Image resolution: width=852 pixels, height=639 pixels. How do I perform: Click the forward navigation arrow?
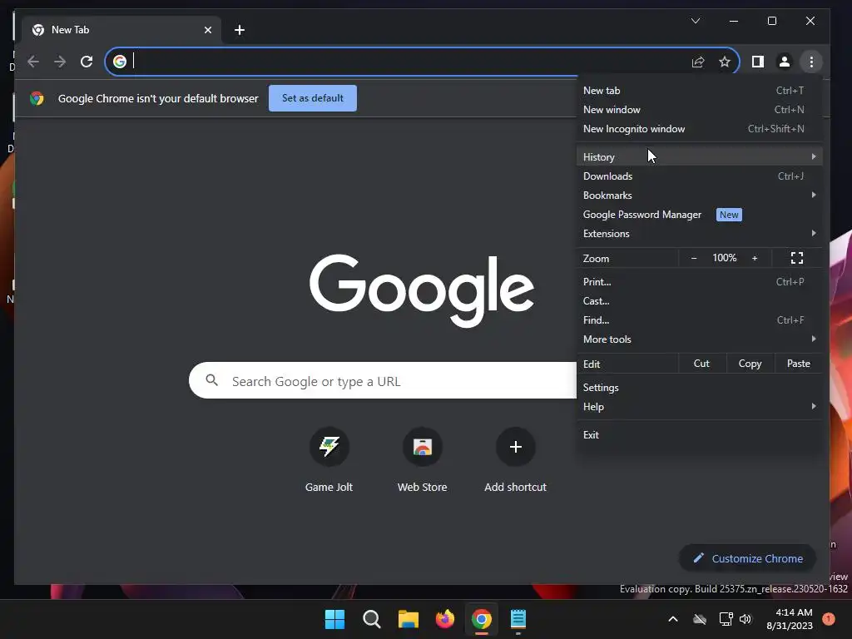pos(60,62)
